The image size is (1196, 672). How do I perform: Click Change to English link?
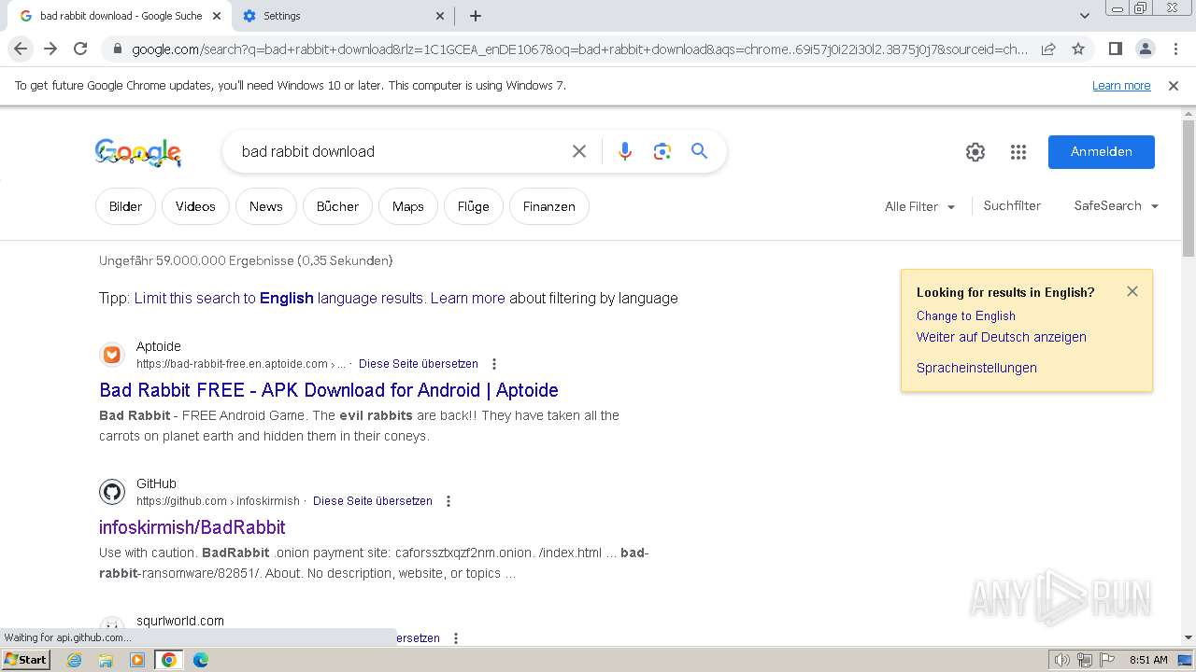tap(965, 316)
